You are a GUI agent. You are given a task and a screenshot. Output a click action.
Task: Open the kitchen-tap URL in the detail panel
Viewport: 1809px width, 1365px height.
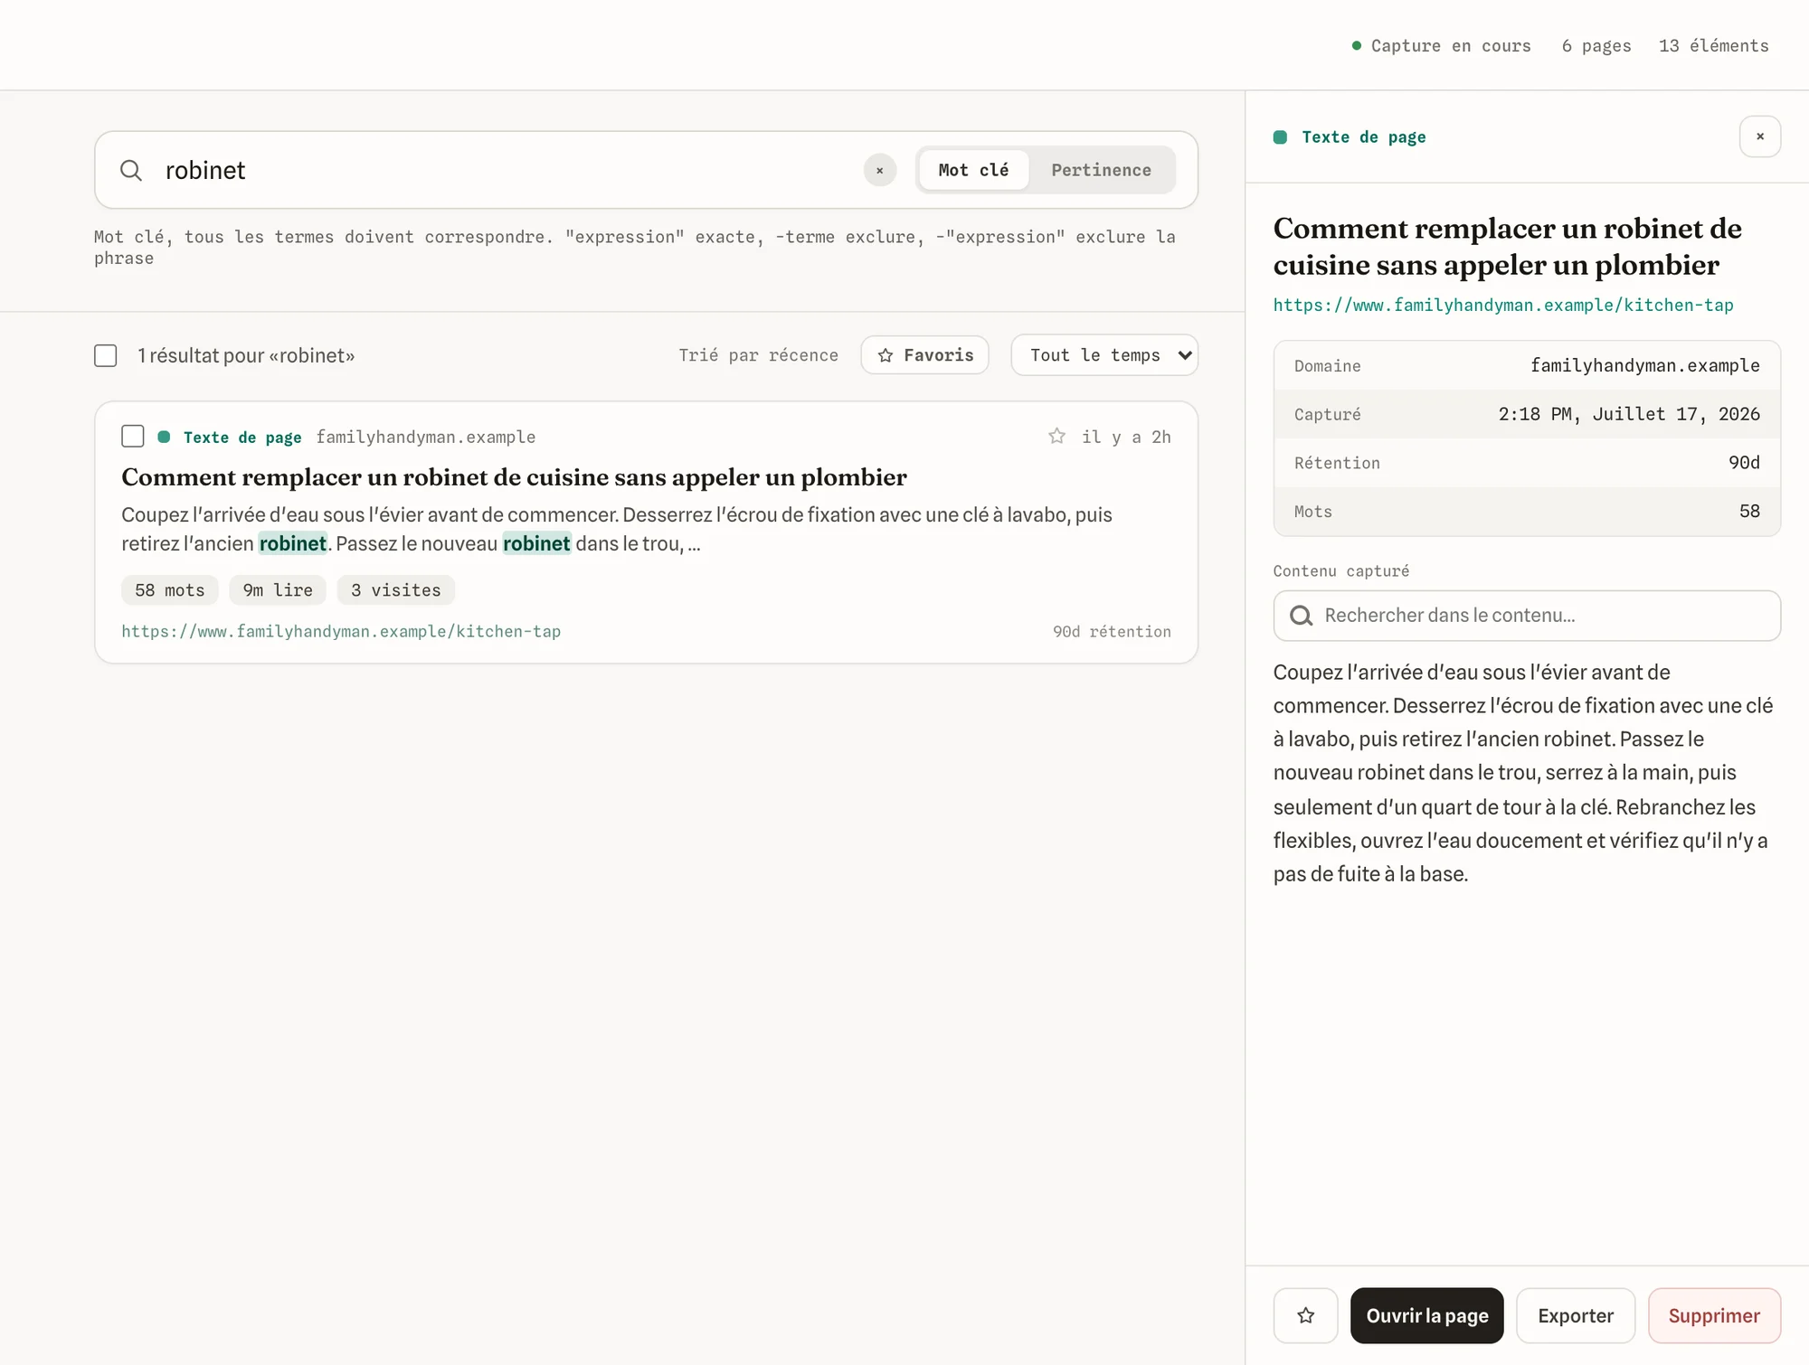[x=1502, y=306]
